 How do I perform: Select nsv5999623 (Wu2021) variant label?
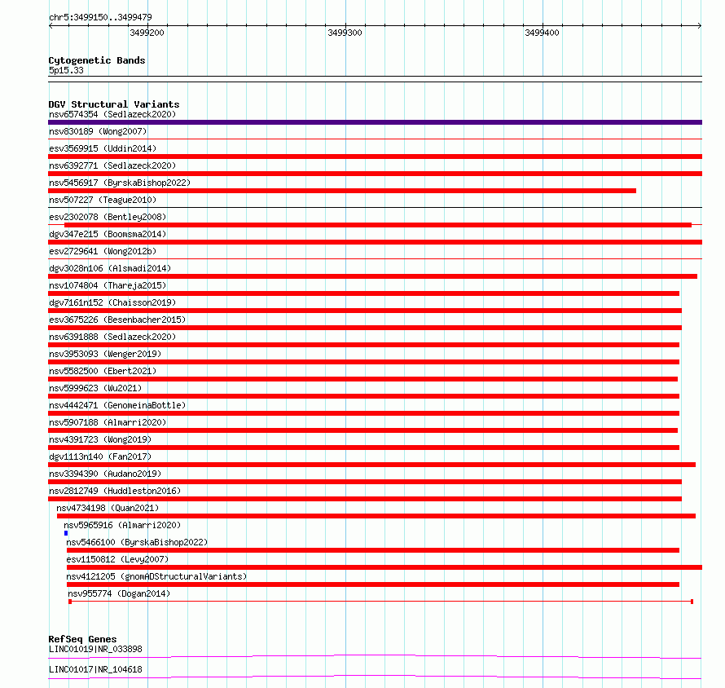(95, 388)
